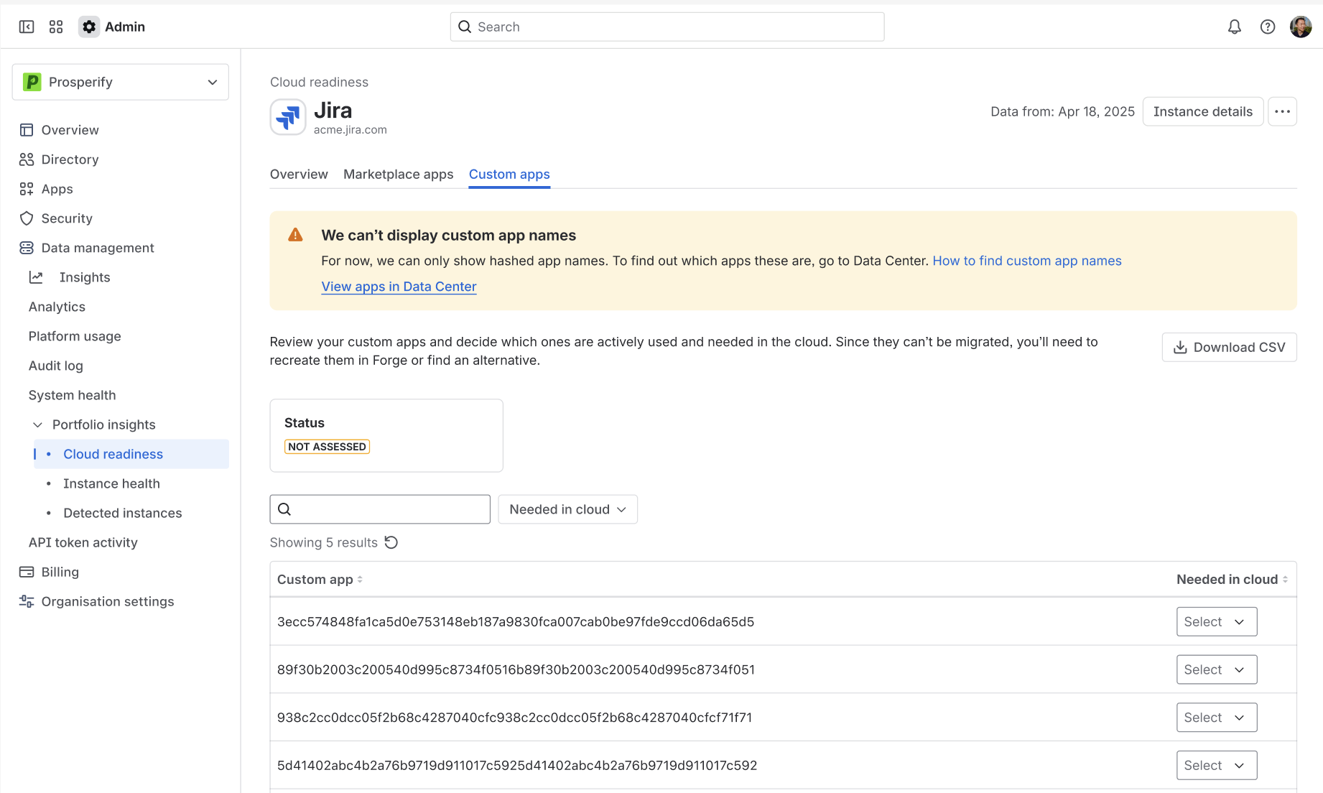Open the Needed in cloud filter
The width and height of the screenshot is (1323, 793).
pos(567,509)
